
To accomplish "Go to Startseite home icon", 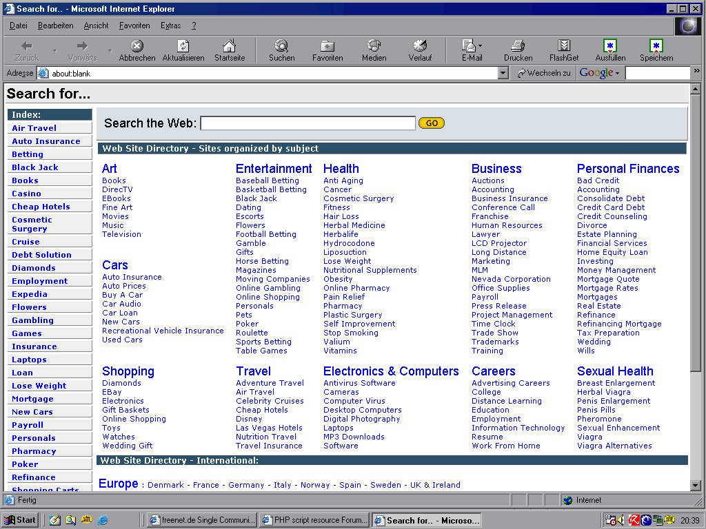I will 230,46.
